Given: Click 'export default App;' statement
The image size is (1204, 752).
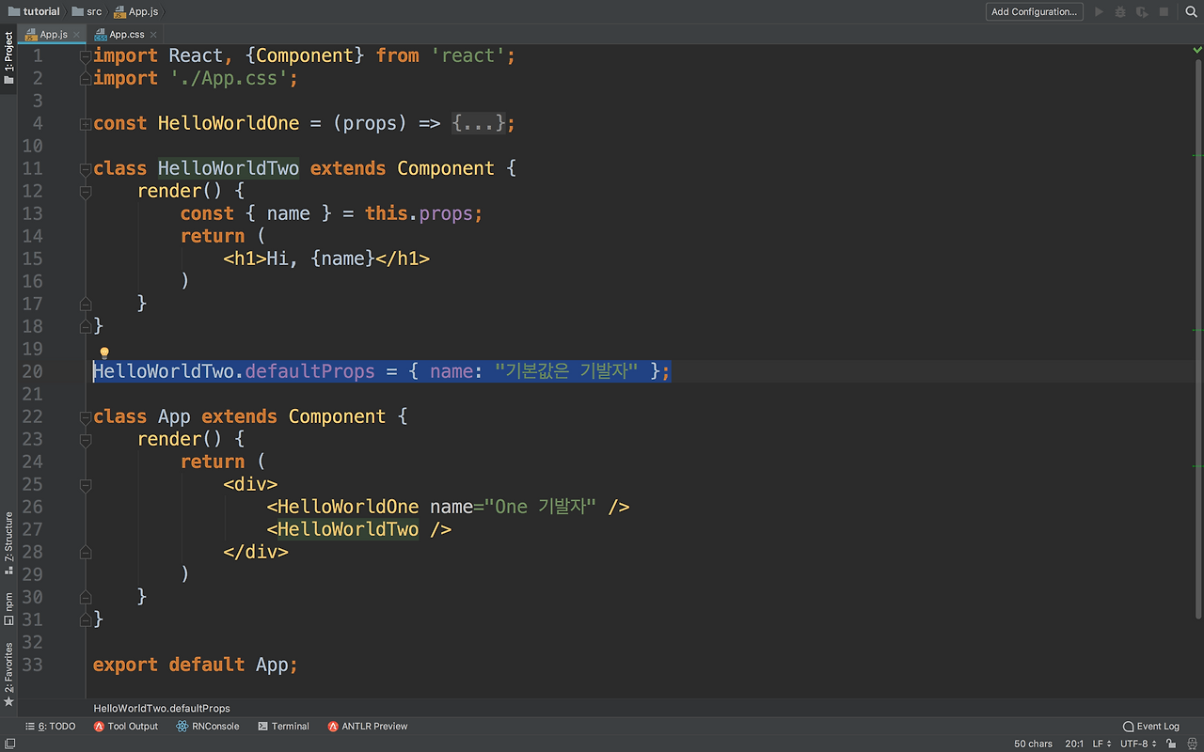Looking at the screenshot, I should (196, 665).
